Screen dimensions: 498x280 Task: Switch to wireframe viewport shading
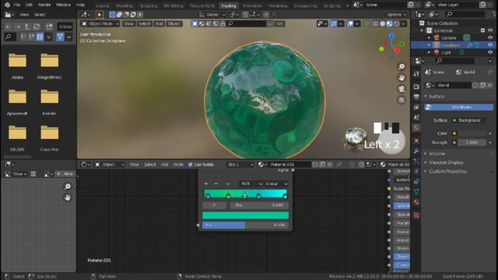tap(376, 24)
